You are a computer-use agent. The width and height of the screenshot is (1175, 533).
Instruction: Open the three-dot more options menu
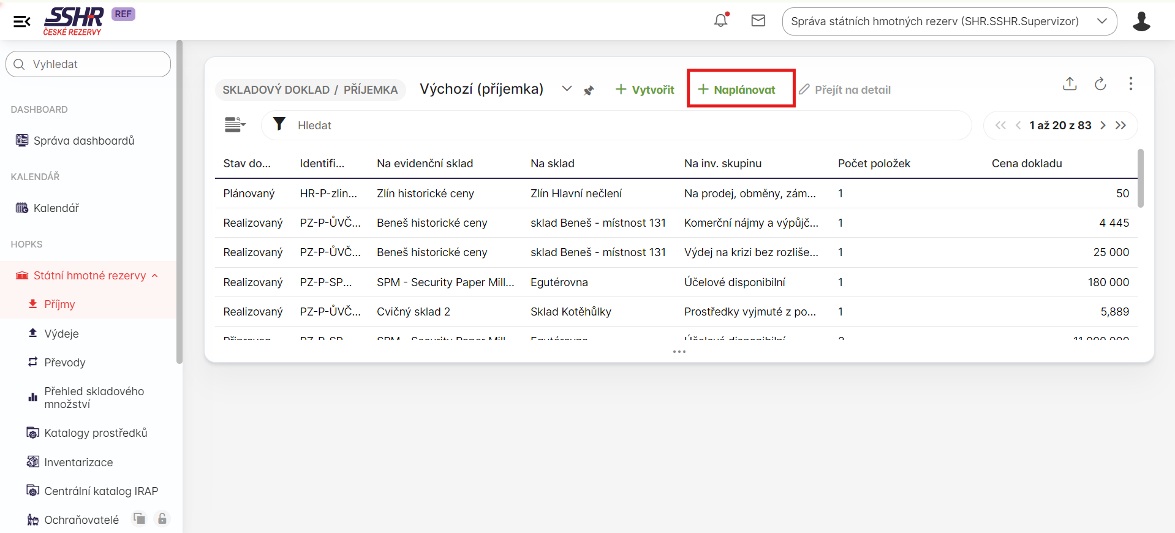coord(1130,84)
